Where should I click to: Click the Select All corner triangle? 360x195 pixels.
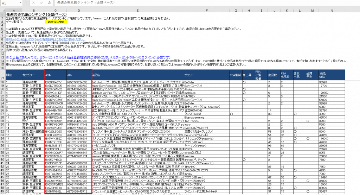3,10
